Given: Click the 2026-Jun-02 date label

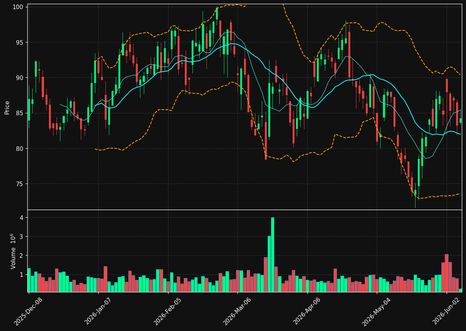Looking at the screenshot, I should coord(446,311).
